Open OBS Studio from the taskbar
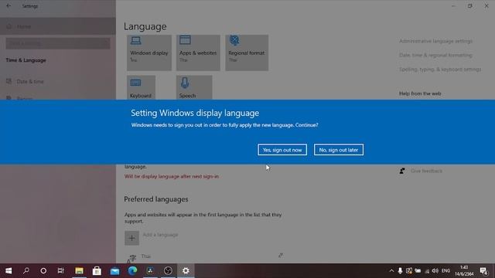 click(168, 271)
